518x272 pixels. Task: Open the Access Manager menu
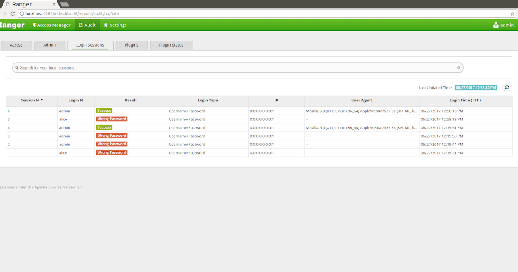[x=52, y=25]
